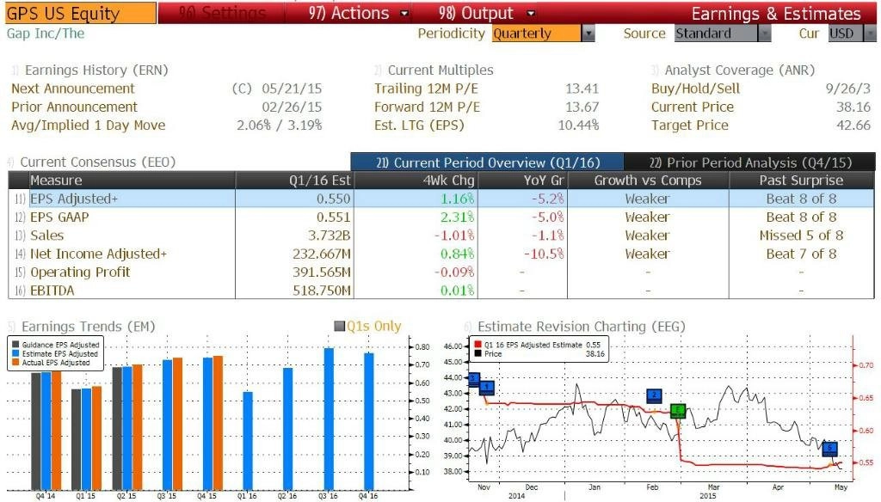Viewport: 881px width, 502px height.
Task: Open the Cur USD currency dropdown
Action: click(852, 34)
